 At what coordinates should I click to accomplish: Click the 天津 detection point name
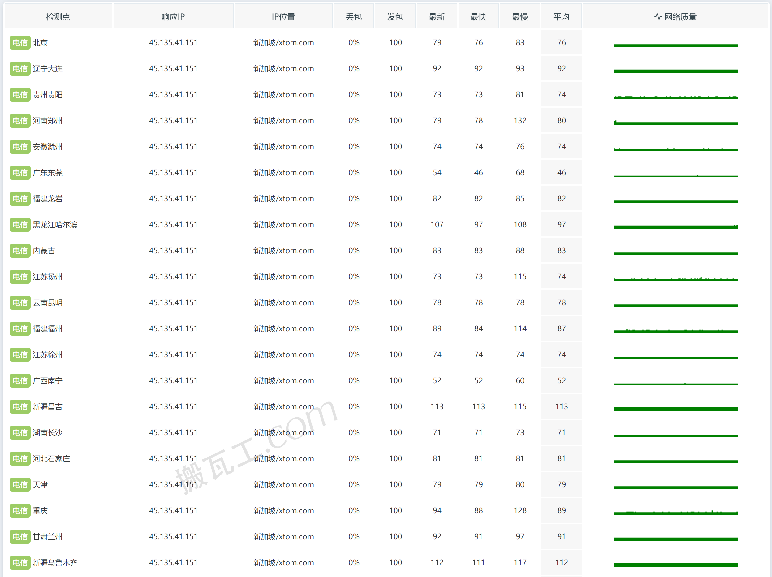tap(40, 485)
